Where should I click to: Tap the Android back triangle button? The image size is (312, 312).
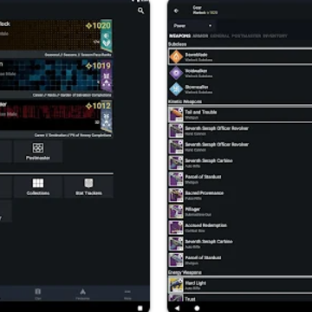(x=177, y=308)
